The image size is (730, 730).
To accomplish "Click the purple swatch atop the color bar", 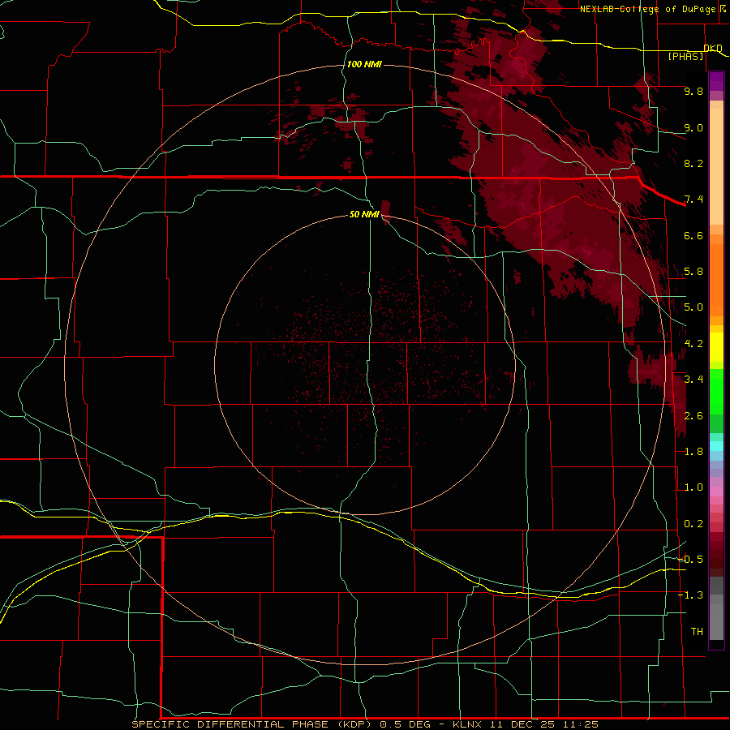I will coord(716,81).
